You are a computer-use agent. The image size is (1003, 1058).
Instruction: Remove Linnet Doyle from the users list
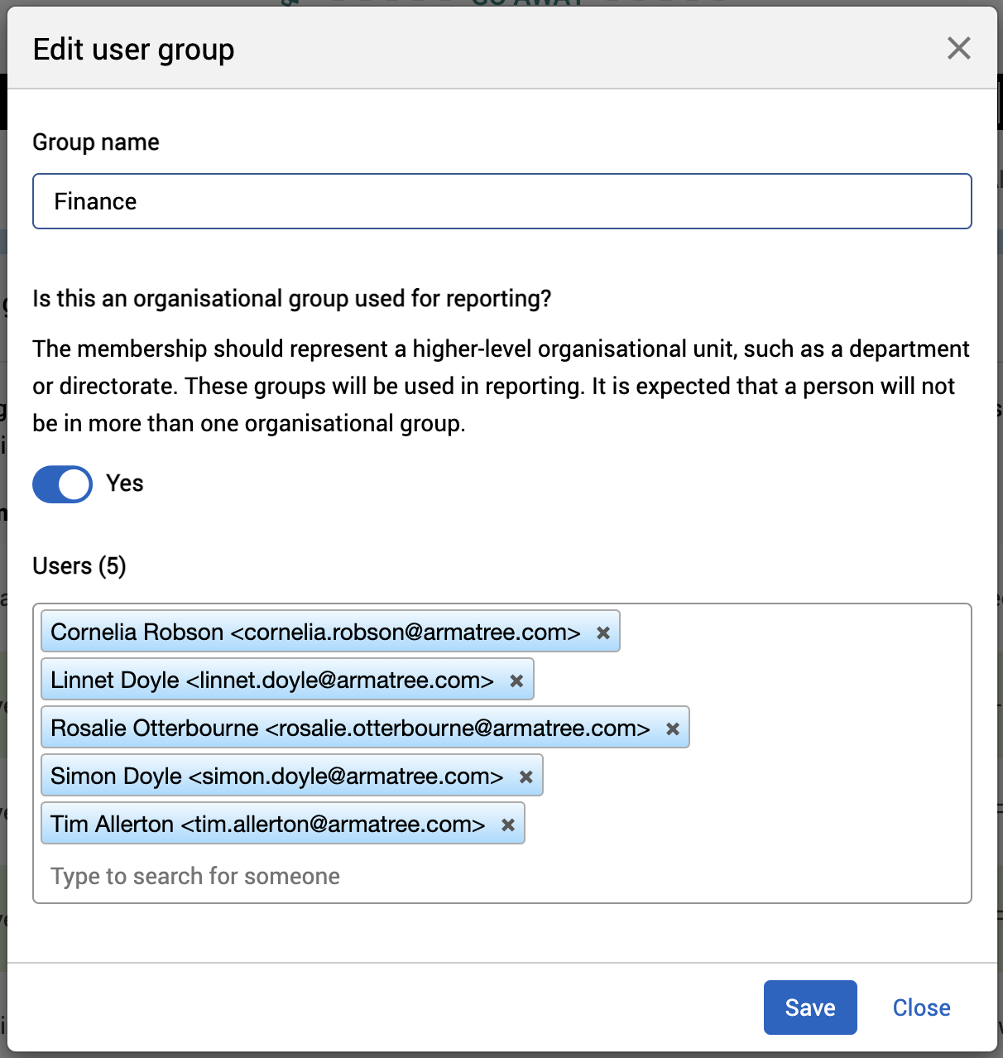pyautogui.click(x=516, y=680)
